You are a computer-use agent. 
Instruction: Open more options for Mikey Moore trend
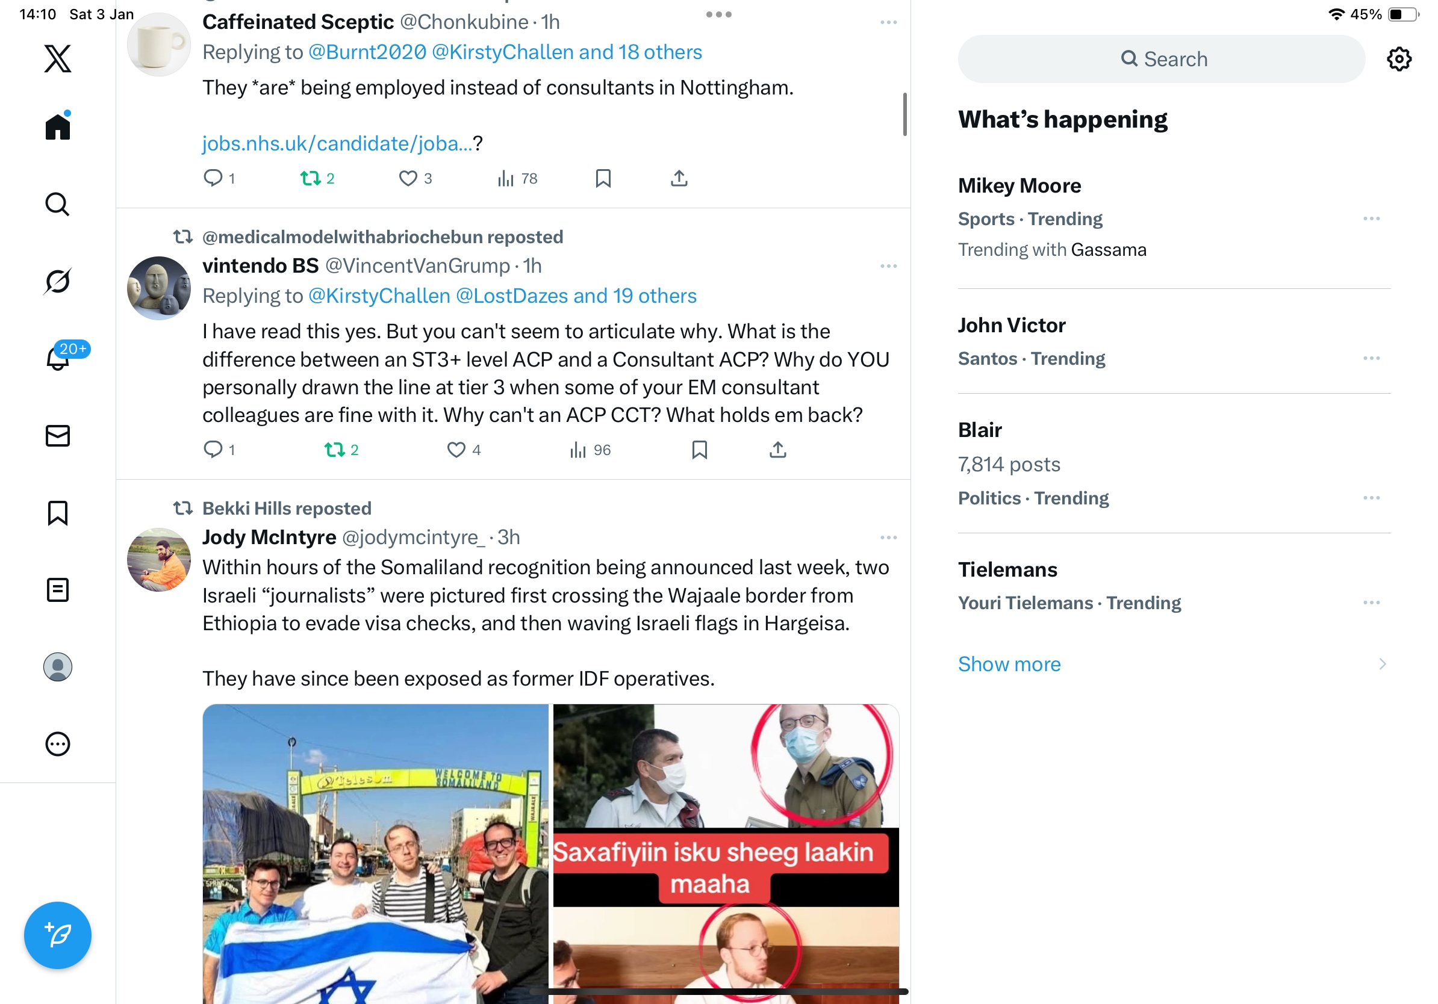pyautogui.click(x=1371, y=218)
